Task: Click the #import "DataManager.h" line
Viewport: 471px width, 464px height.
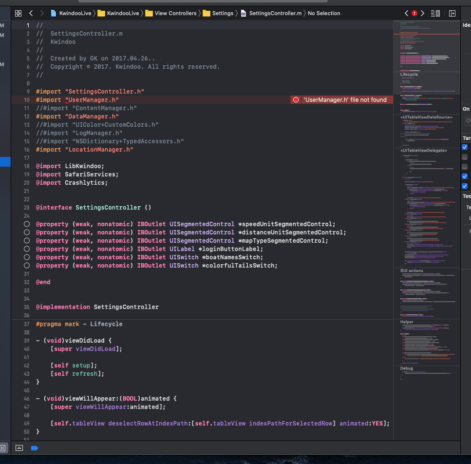Action: coord(77,116)
